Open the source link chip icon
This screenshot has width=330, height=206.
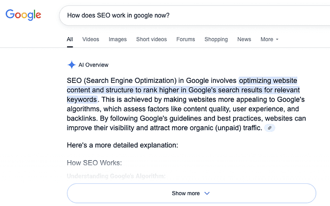[x=270, y=128]
